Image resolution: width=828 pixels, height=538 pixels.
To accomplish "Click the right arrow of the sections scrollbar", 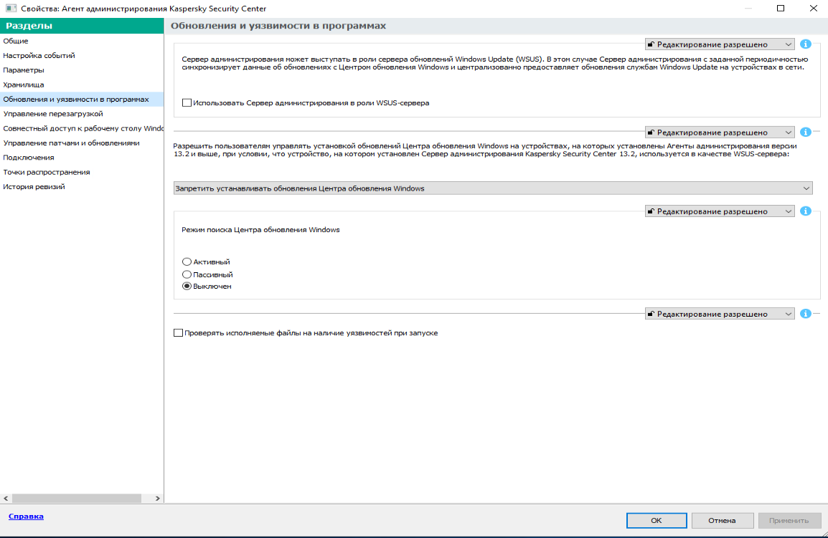I will [x=157, y=498].
